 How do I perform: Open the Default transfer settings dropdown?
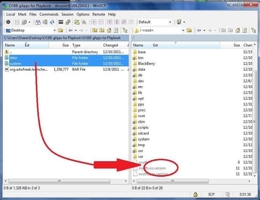(x=170, y=22)
